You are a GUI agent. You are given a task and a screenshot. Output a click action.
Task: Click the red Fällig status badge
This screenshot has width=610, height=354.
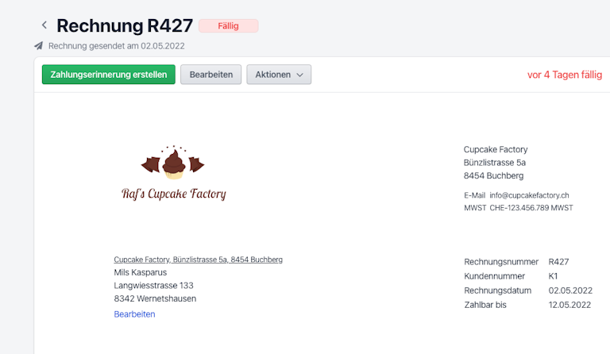pos(229,26)
